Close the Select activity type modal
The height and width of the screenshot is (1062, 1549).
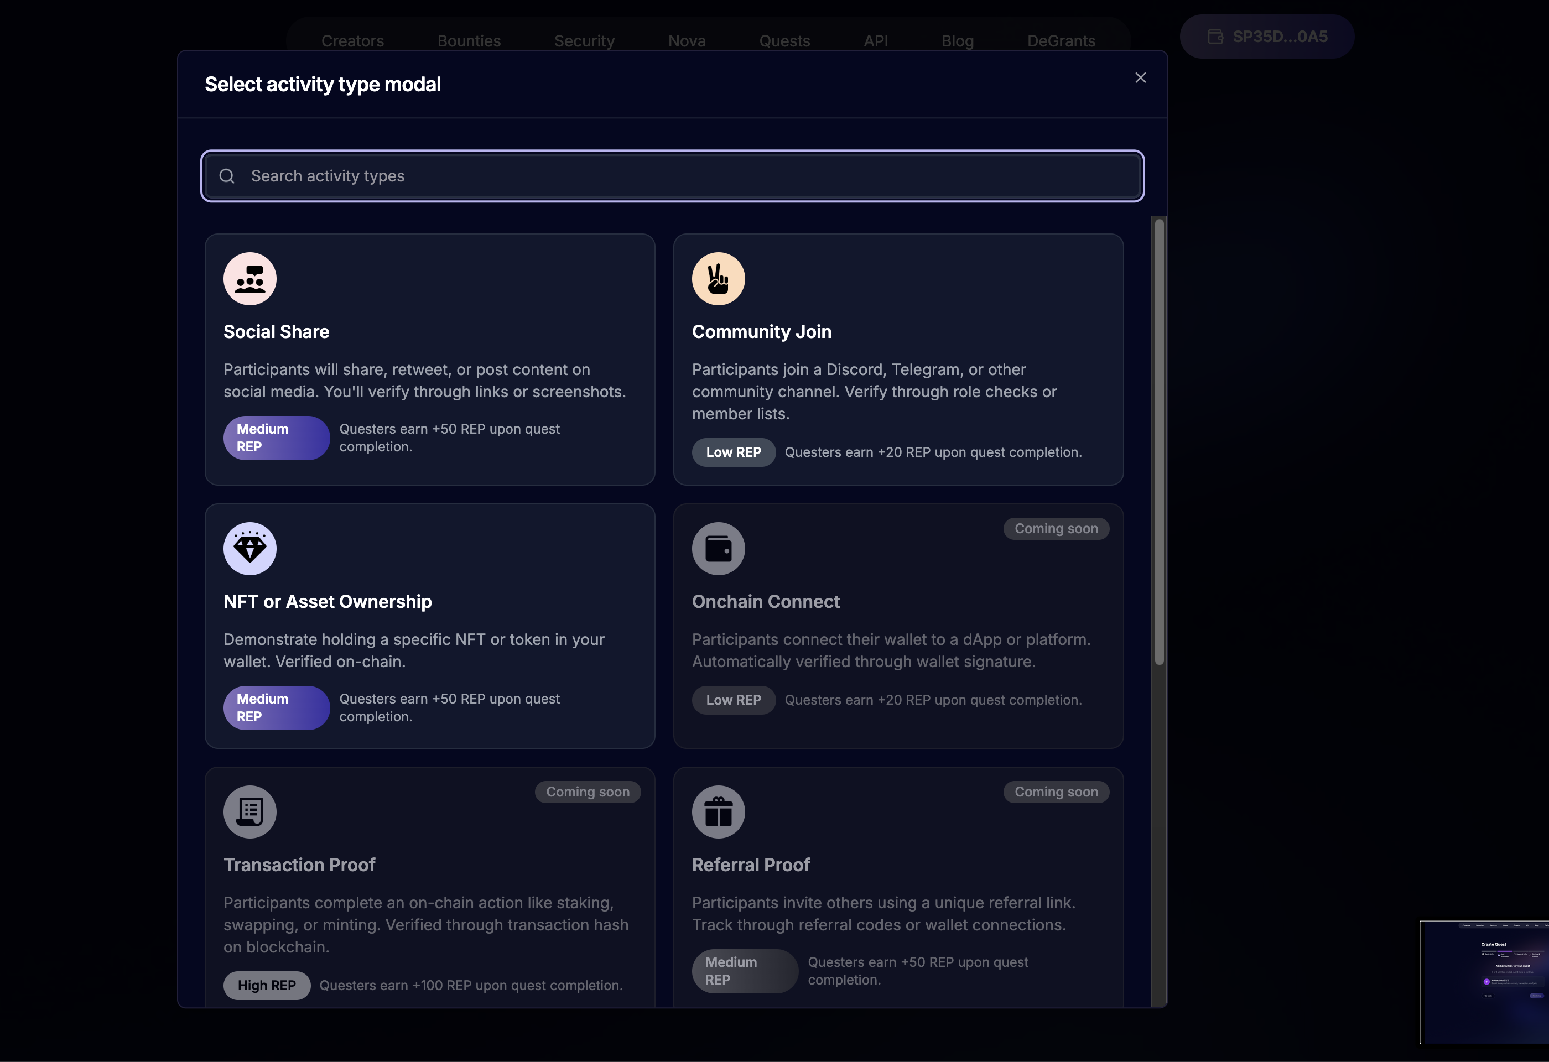point(1140,78)
